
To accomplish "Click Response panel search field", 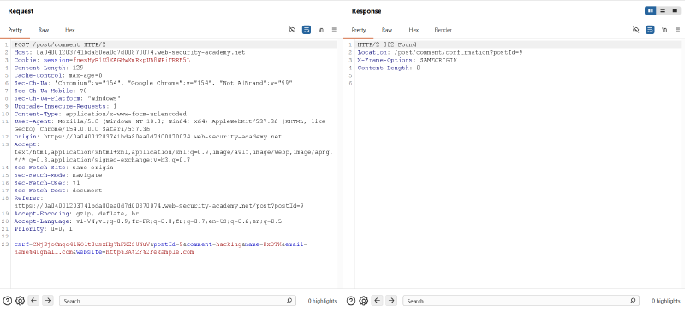I will click(x=521, y=301).
